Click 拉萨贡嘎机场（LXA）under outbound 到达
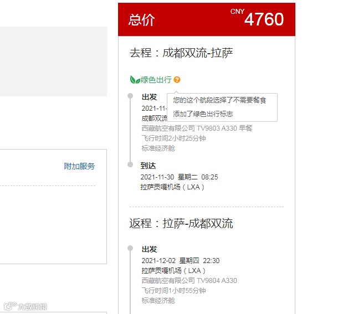Screen dimensions: 353x314 coord(172,187)
